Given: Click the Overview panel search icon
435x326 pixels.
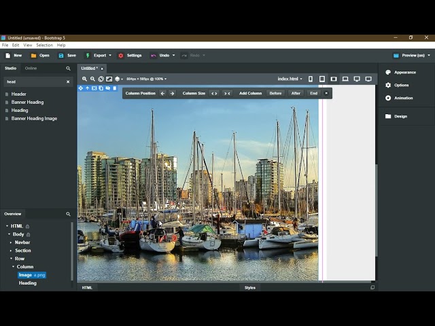Looking at the screenshot, I should tap(68, 214).
